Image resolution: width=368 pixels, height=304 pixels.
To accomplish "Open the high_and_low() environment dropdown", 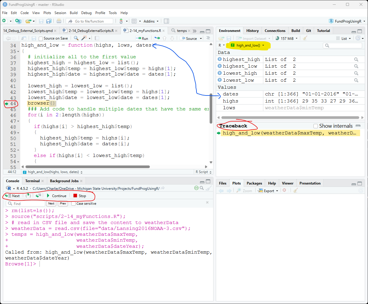I will pyautogui.click(x=248, y=45).
